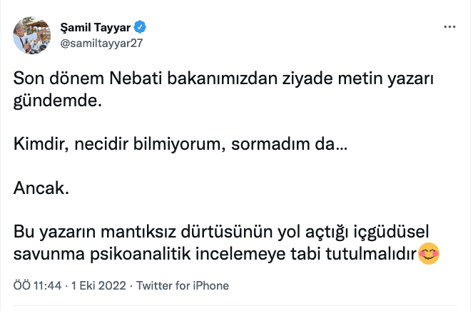The width and height of the screenshot is (473, 311).
Task: Click the smiling emoji ending the tweet
Action: (x=428, y=254)
